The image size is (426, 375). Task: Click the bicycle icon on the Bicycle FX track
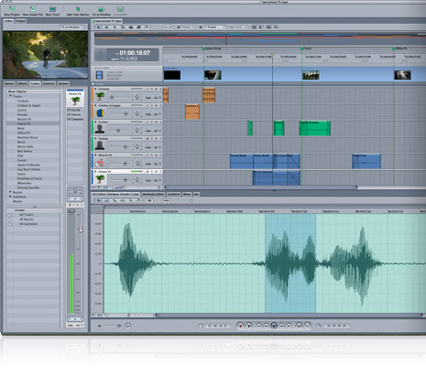click(x=100, y=163)
